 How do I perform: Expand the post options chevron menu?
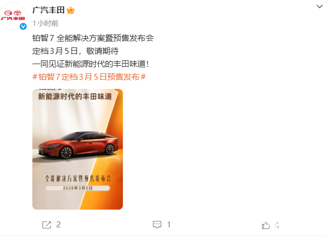320,6
